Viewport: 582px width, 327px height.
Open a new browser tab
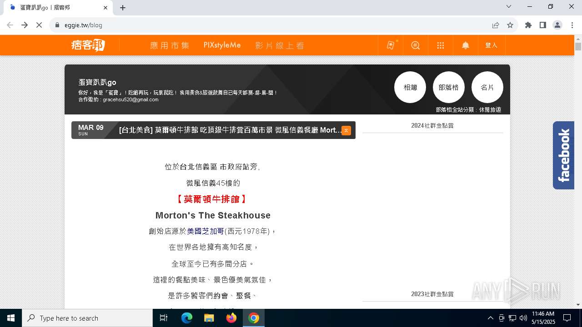(x=123, y=8)
